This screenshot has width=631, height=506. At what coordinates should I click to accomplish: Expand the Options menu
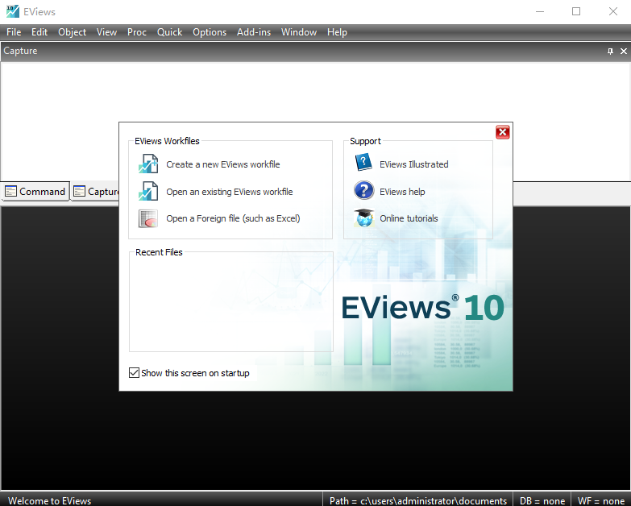click(210, 32)
